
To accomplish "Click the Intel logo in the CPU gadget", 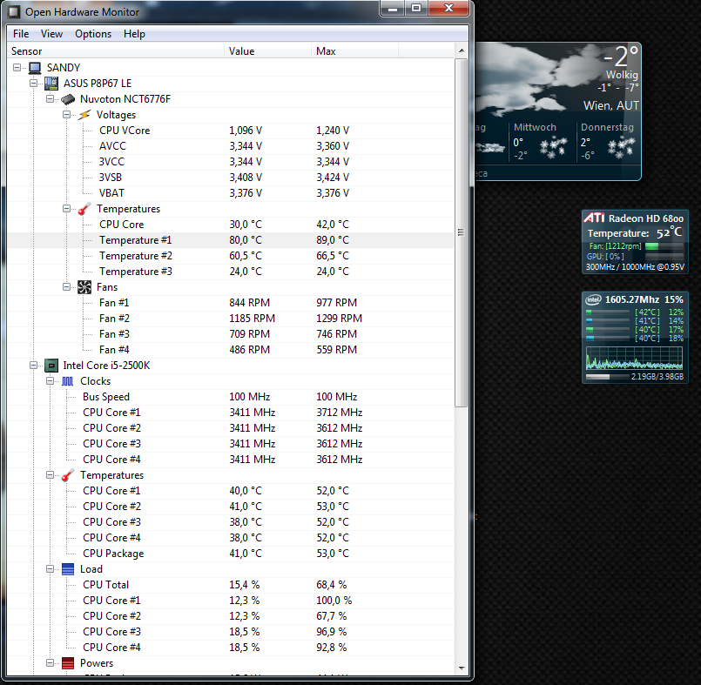I will tap(593, 299).
